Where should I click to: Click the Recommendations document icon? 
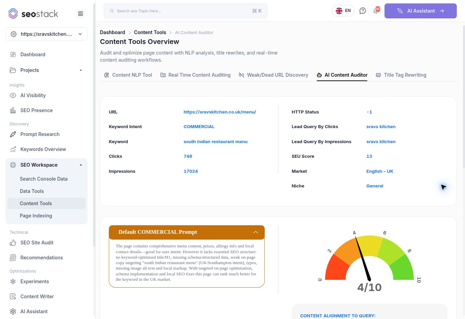(x=13, y=258)
